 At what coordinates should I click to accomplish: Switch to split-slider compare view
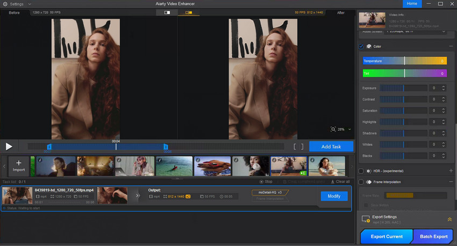[167, 12]
